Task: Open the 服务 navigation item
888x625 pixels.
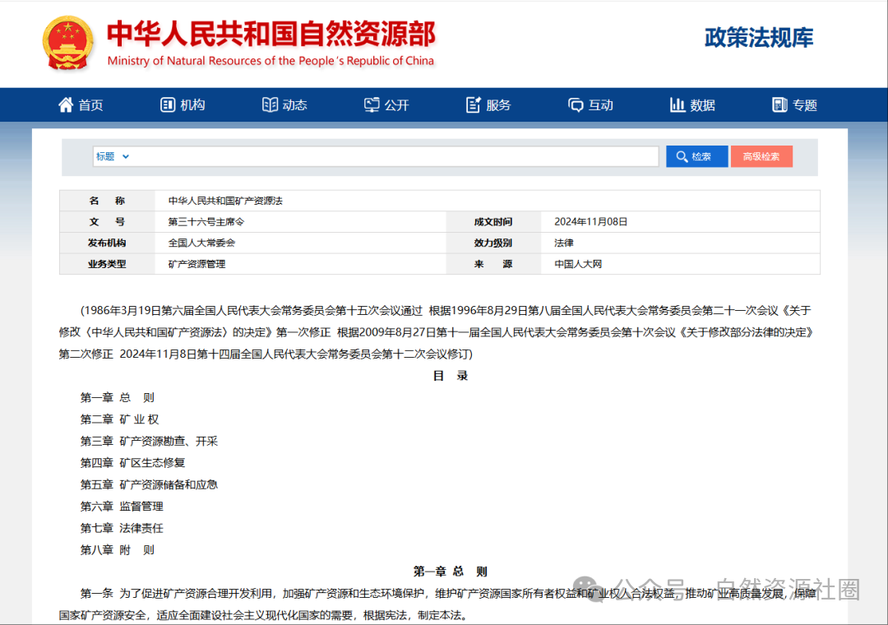Action: (x=488, y=104)
